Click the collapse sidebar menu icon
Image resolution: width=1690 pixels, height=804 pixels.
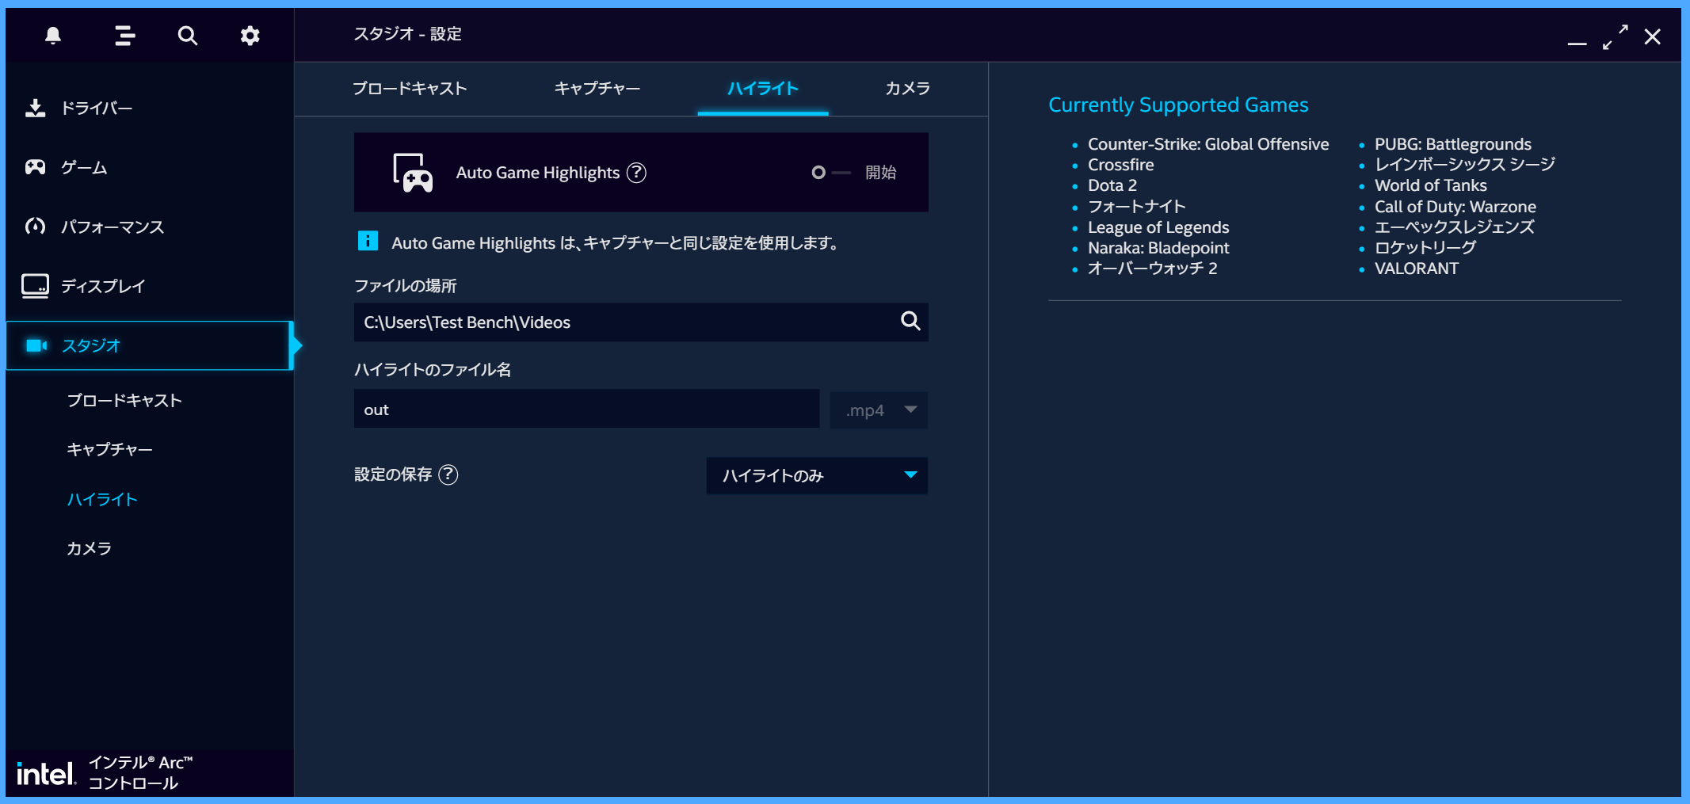pyautogui.click(x=124, y=36)
